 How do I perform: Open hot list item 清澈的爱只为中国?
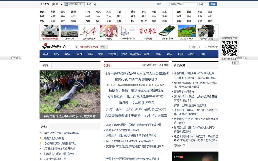click(54, 138)
